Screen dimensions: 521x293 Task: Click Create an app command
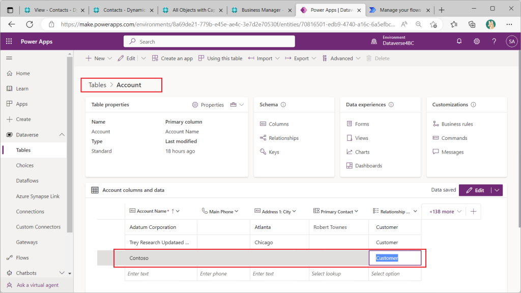pos(172,58)
